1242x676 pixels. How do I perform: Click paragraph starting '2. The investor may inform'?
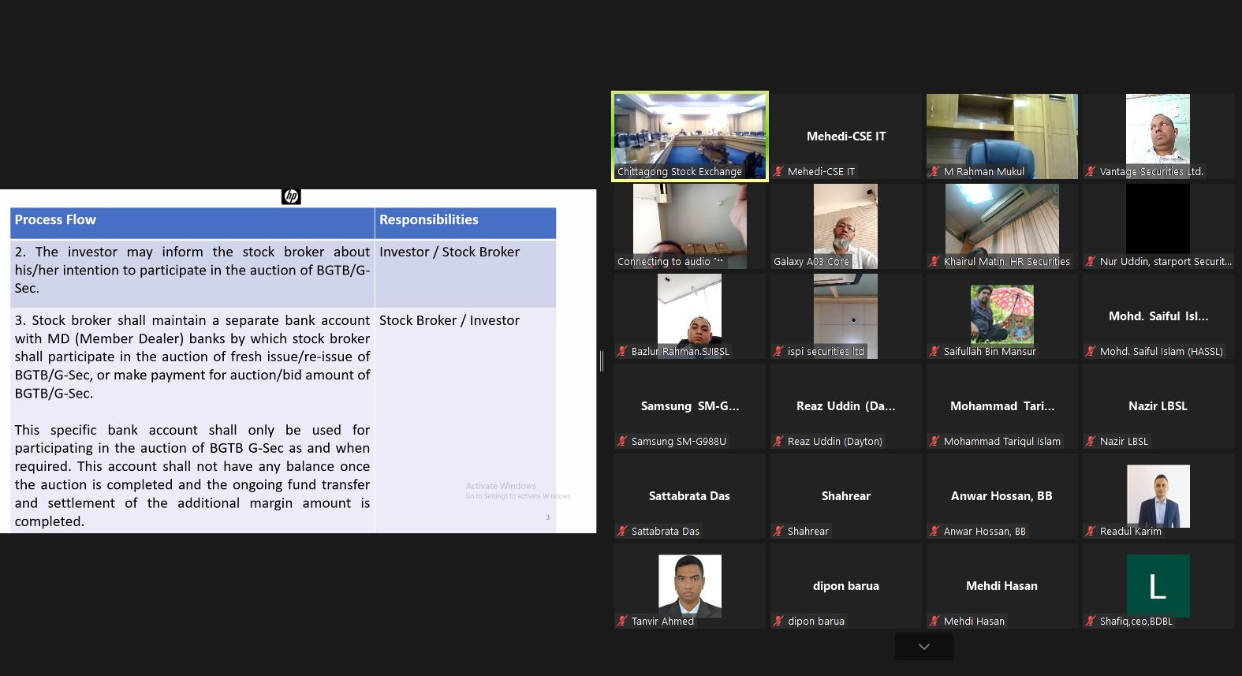coord(192,270)
